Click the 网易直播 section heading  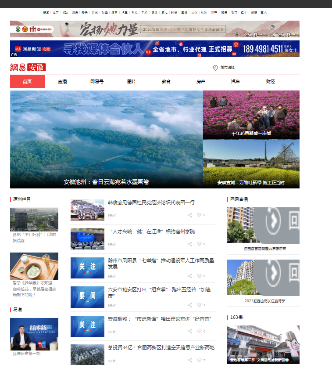point(239,199)
